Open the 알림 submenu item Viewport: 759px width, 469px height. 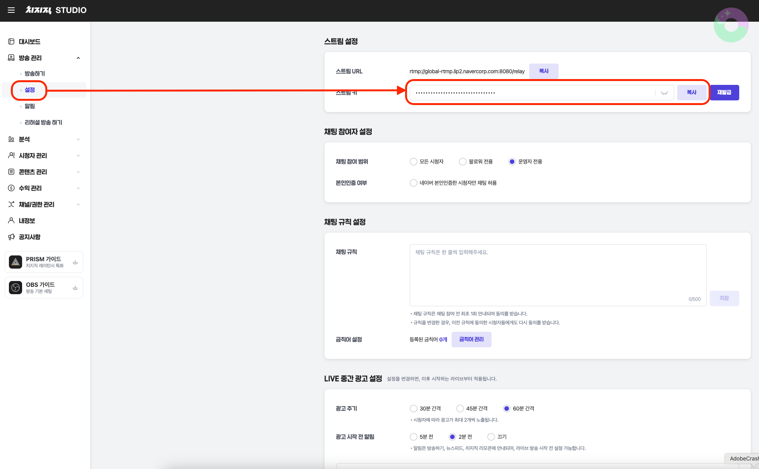(30, 106)
